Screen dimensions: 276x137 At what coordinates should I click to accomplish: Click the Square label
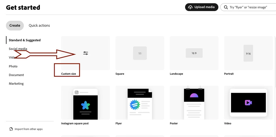pyautogui.click(x=120, y=74)
